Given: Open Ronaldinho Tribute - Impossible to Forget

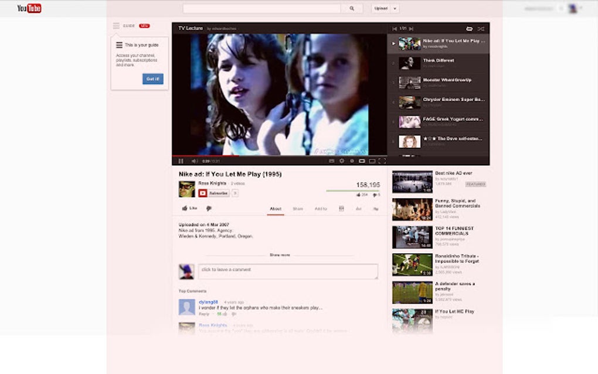Looking at the screenshot, I should pos(457,259).
